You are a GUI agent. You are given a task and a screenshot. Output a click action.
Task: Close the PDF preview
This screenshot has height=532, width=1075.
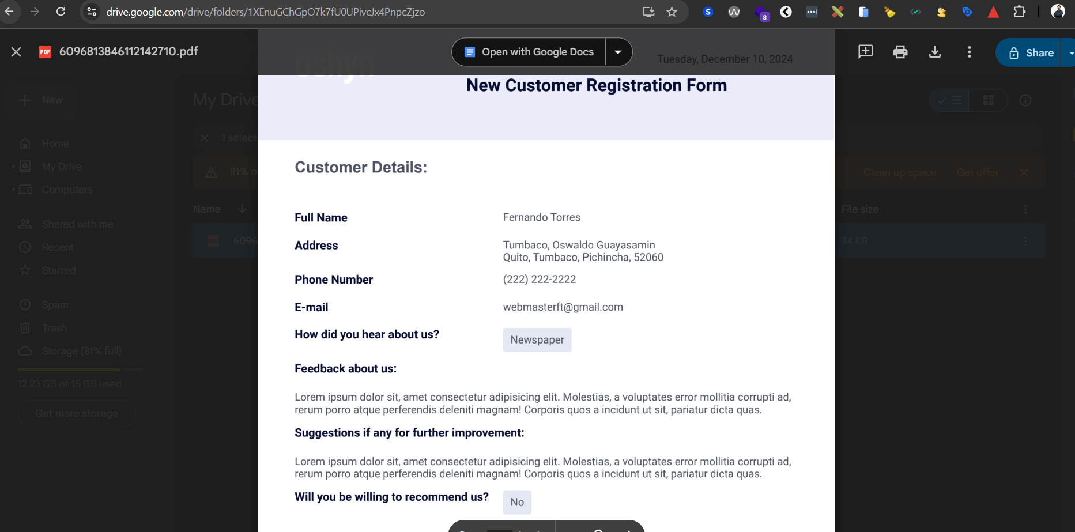[x=16, y=52]
